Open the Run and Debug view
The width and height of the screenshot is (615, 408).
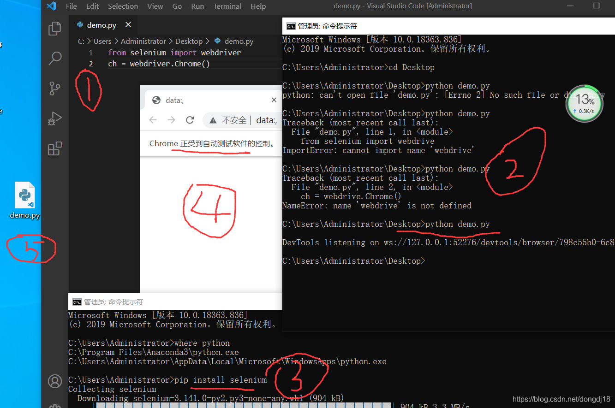tap(55, 118)
